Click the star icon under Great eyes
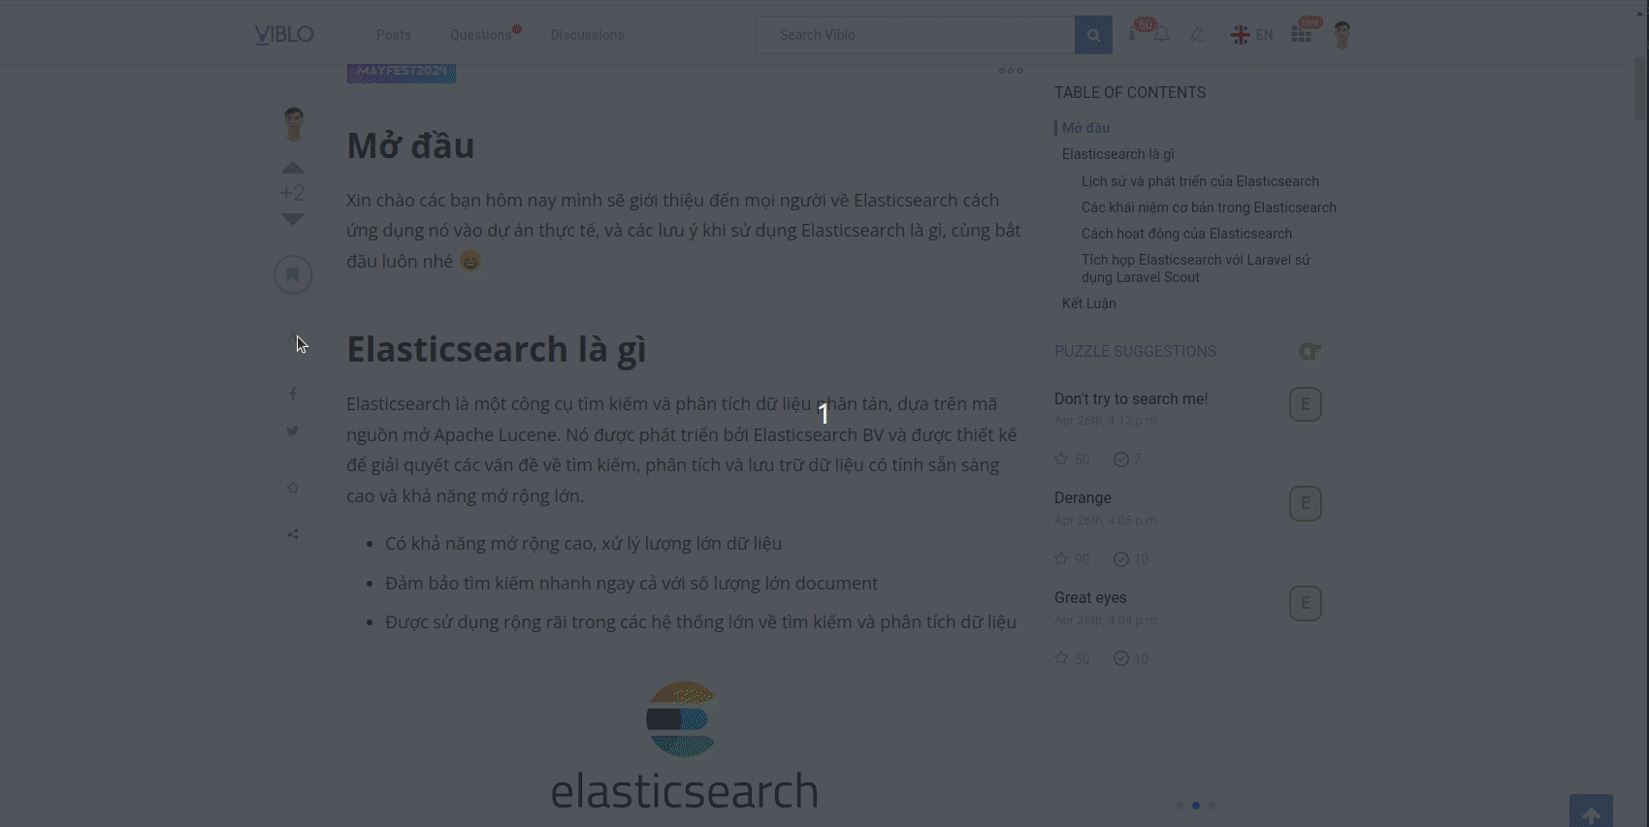The width and height of the screenshot is (1649, 827). tap(1061, 658)
